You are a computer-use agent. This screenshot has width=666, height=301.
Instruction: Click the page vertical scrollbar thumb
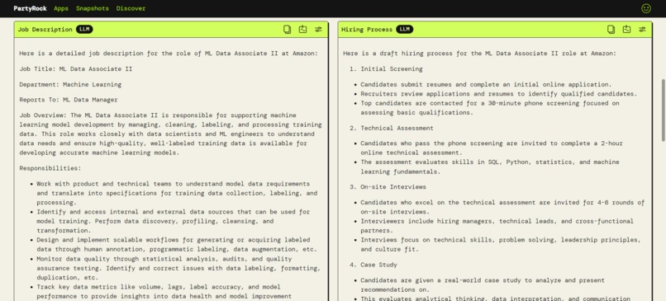(664, 111)
